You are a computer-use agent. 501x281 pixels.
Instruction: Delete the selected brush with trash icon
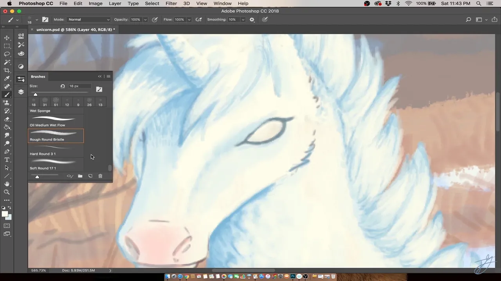tap(100, 176)
